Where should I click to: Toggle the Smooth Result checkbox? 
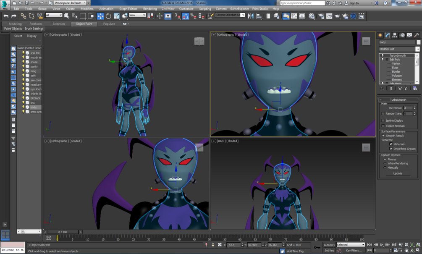[383, 136]
